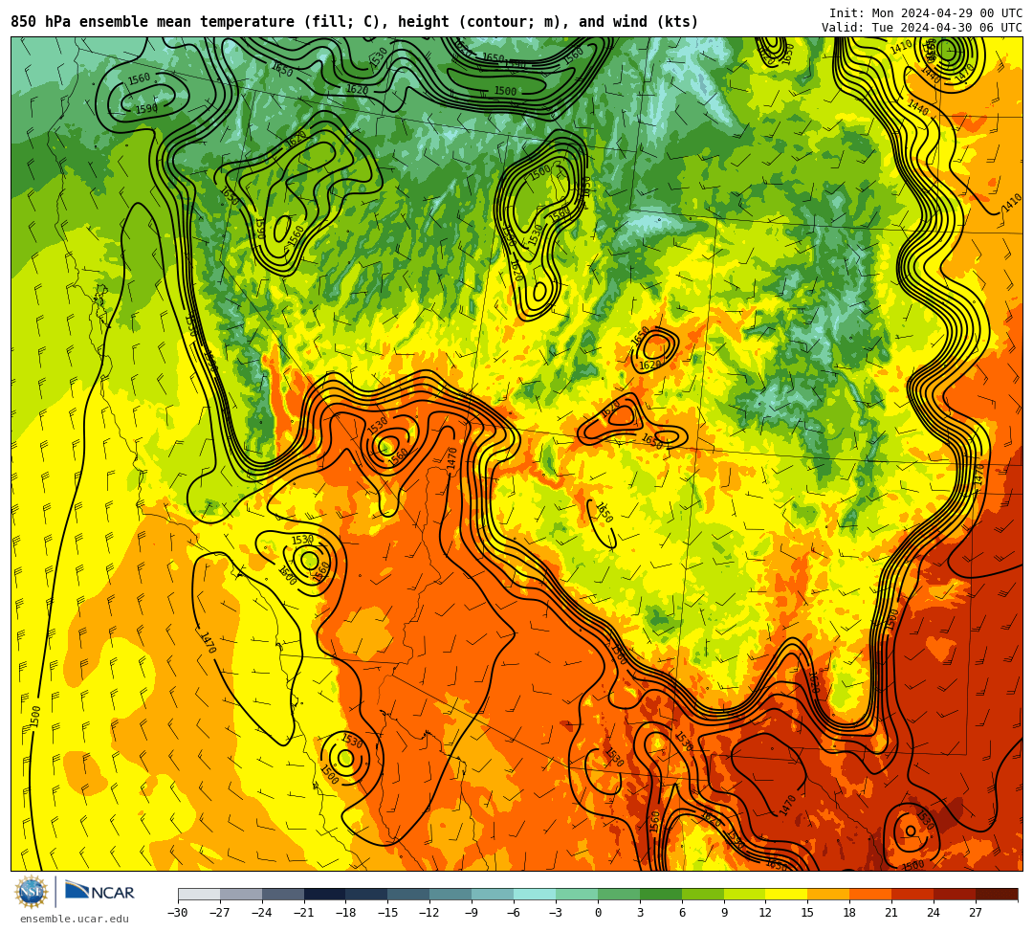Pick the teal swatch between -12 and -9

(x=451, y=894)
